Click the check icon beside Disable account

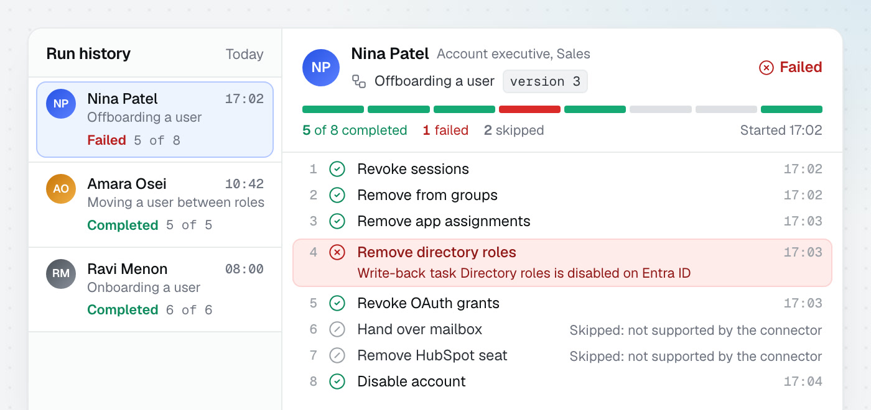337,381
